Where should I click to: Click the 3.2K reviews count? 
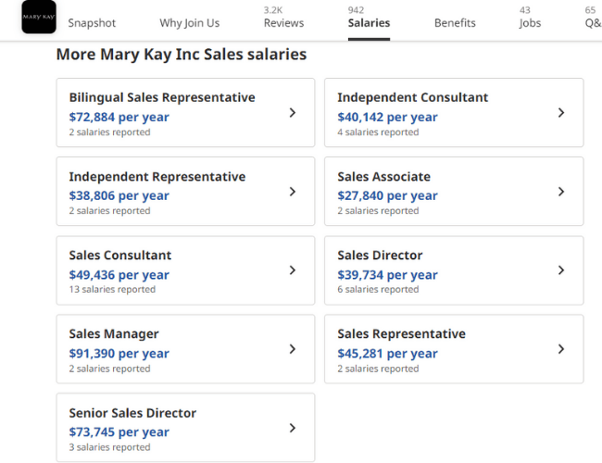pyautogui.click(x=273, y=10)
